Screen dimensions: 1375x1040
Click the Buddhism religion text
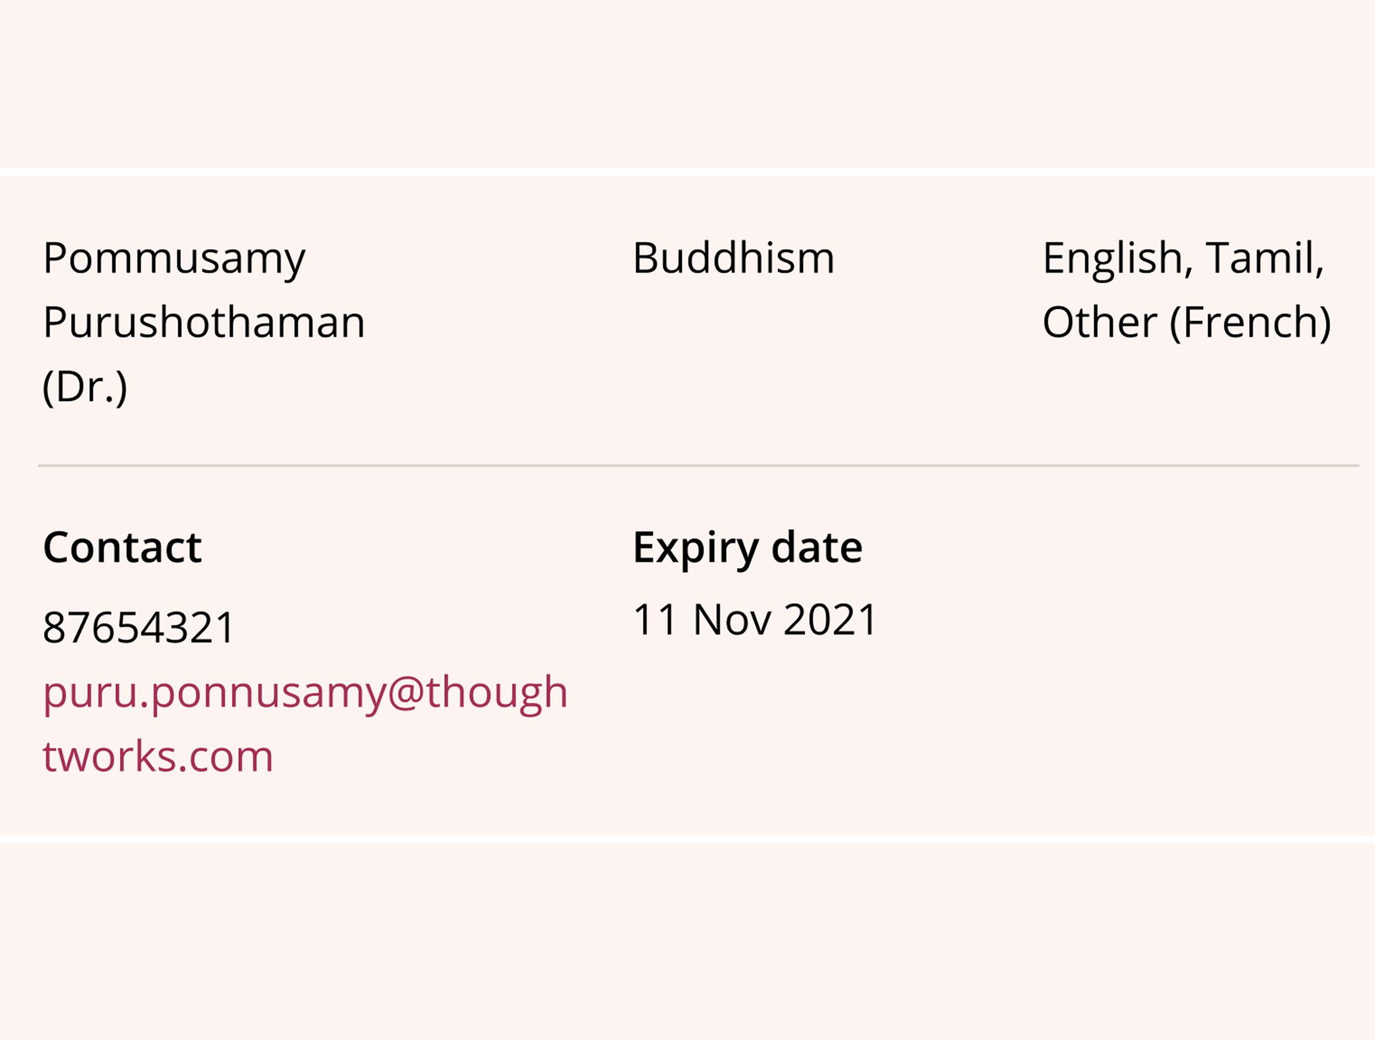(x=734, y=258)
